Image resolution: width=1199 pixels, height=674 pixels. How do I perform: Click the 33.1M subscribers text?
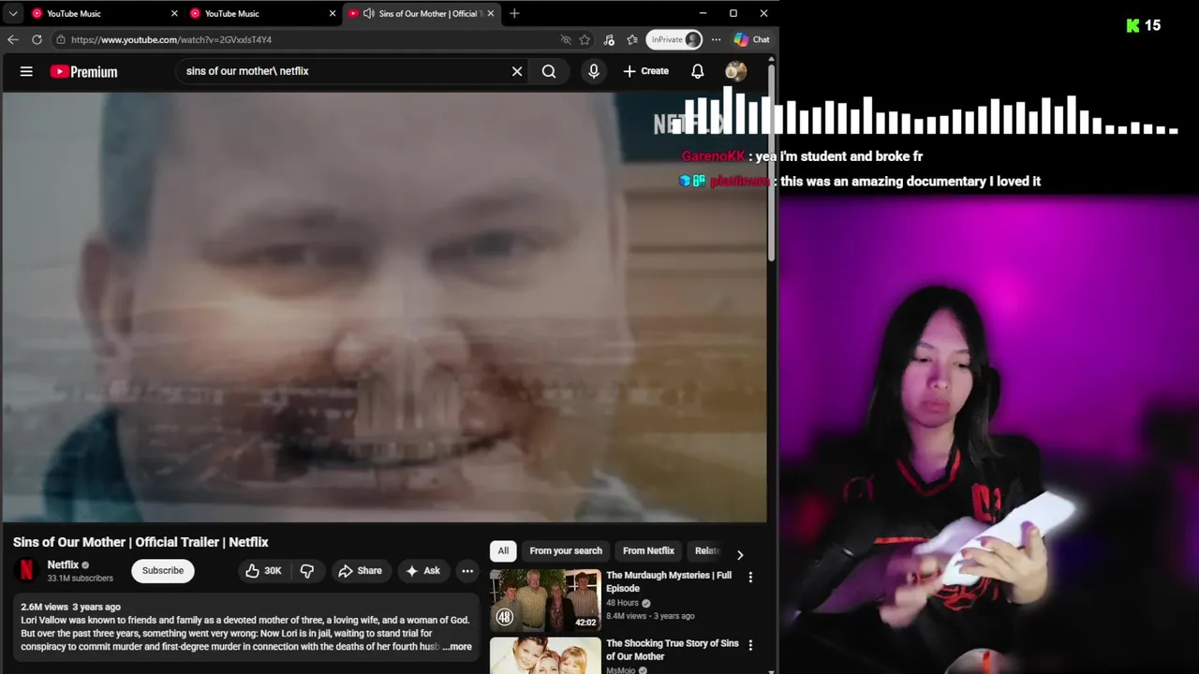pyautogui.click(x=81, y=579)
